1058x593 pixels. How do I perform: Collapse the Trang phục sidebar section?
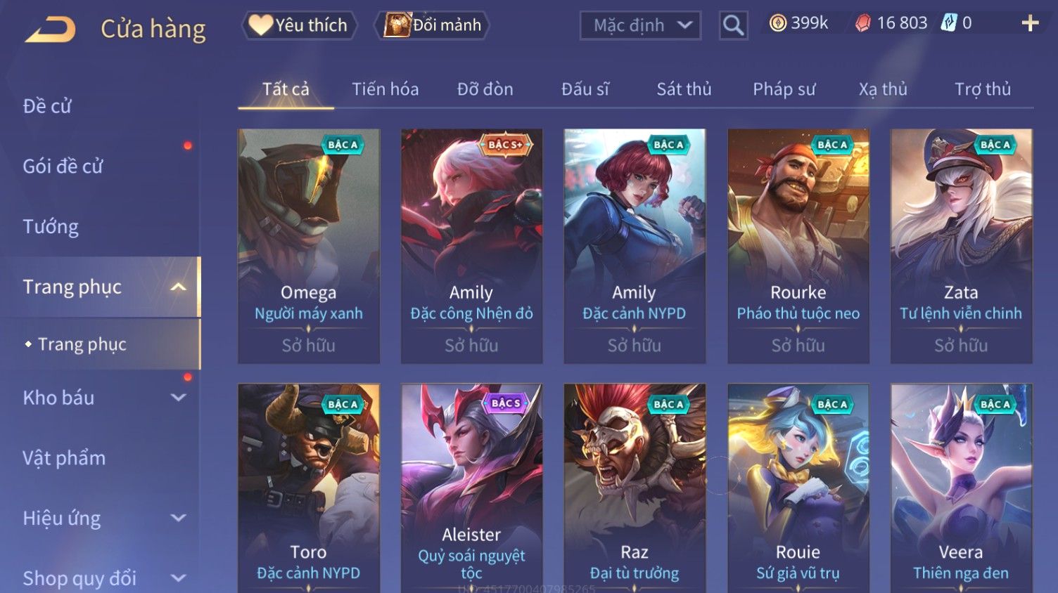point(179,287)
